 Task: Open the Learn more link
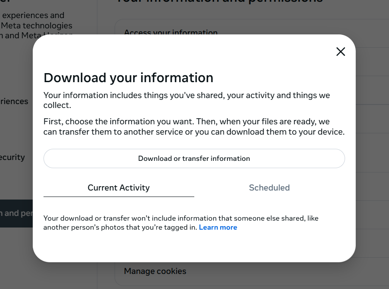(218, 228)
